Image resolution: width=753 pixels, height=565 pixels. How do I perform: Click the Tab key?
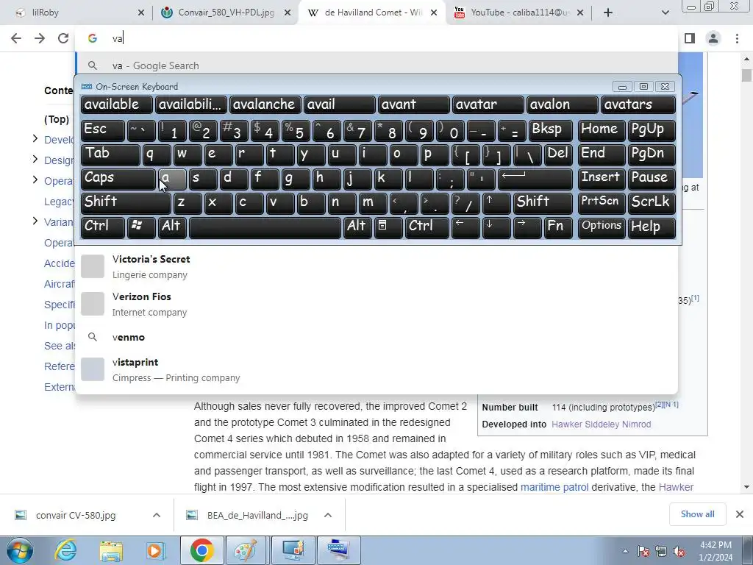tap(110, 154)
